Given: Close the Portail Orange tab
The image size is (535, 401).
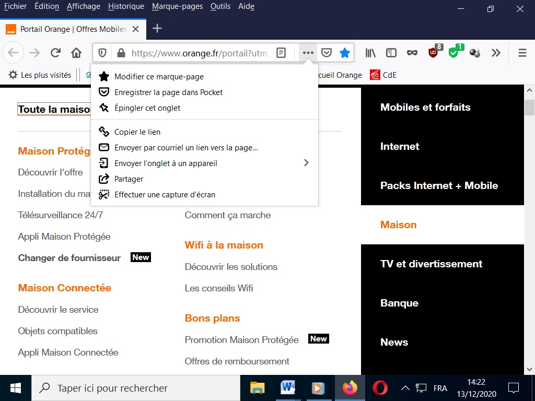Looking at the screenshot, I should pyautogui.click(x=135, y=29).
